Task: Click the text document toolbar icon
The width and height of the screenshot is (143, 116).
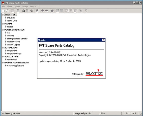Action: pos(13,11)
